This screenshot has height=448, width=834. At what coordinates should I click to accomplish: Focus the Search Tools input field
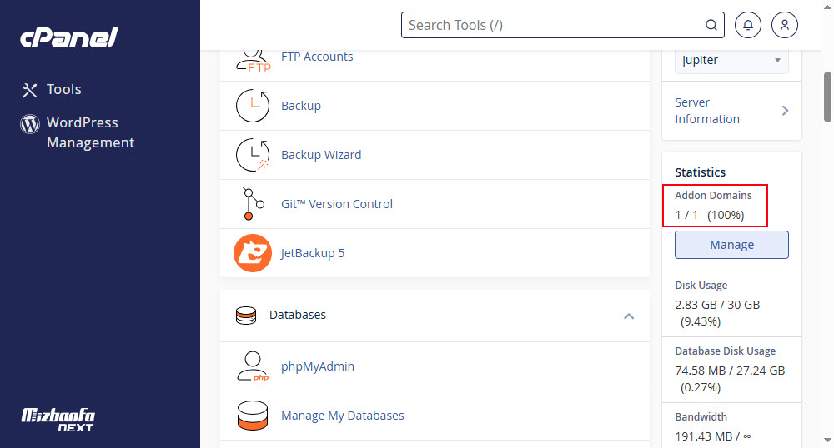tap(554, 25)
